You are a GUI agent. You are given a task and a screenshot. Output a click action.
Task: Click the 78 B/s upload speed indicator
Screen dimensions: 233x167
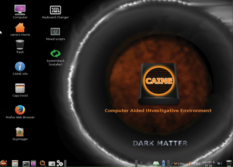coord(194,164)
